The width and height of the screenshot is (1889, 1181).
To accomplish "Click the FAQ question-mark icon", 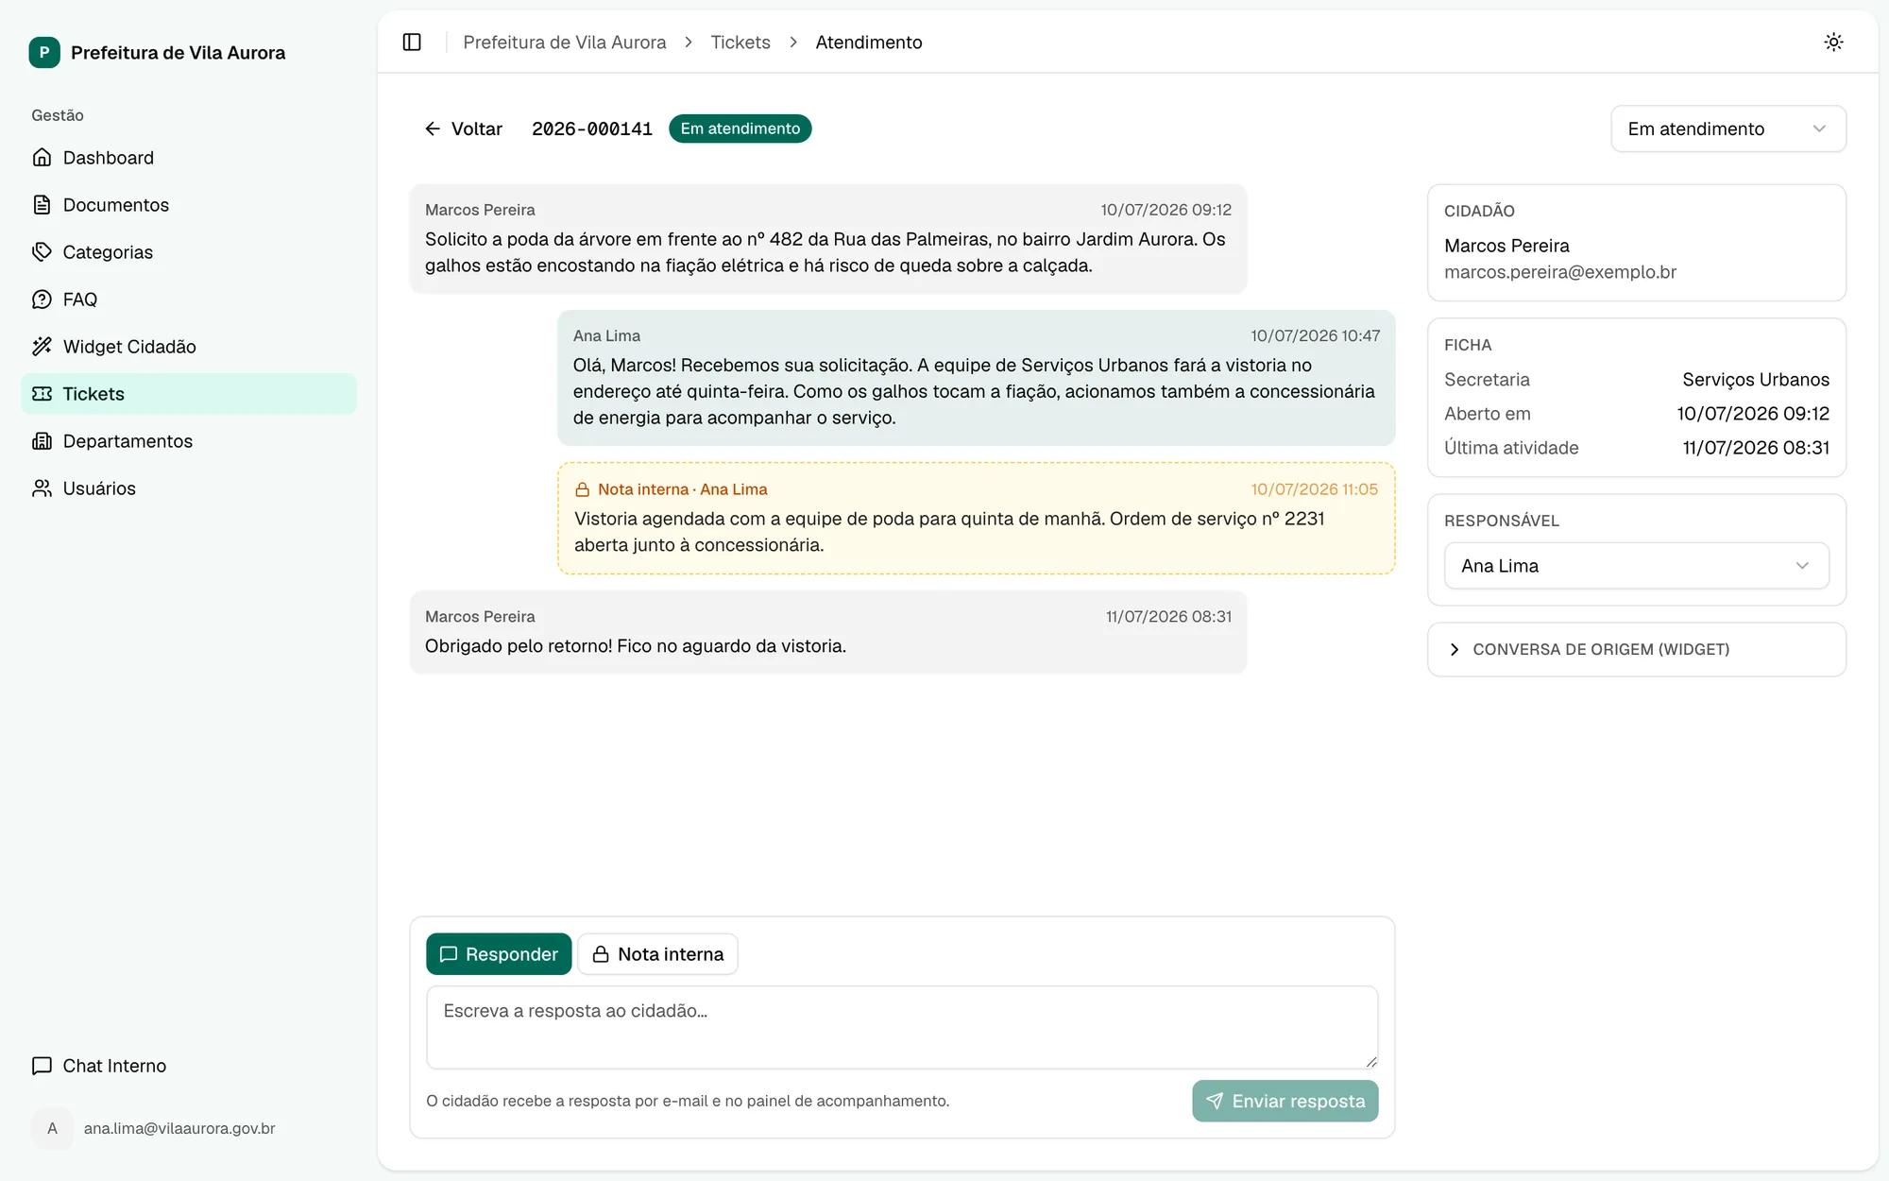I will (42, 299).
